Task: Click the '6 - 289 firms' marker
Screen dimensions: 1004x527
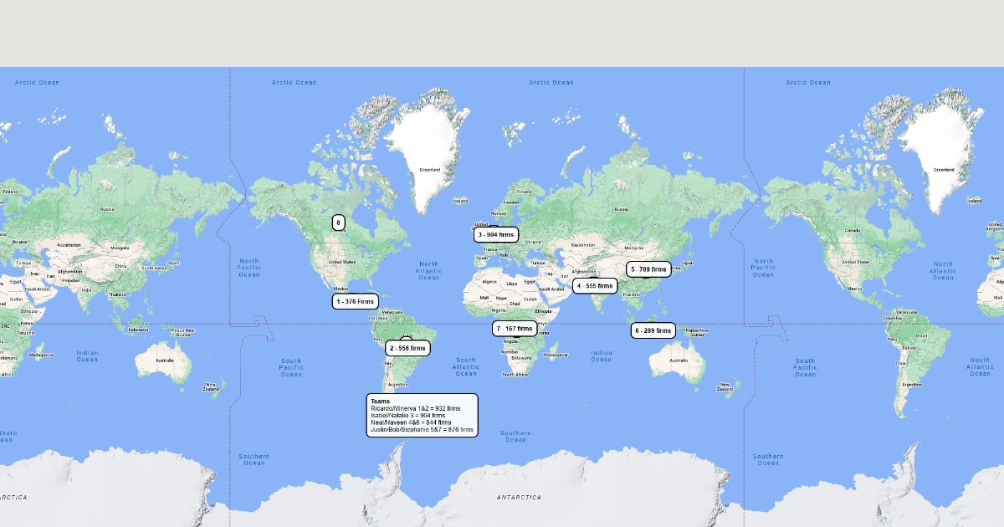Action: [653, 330]
